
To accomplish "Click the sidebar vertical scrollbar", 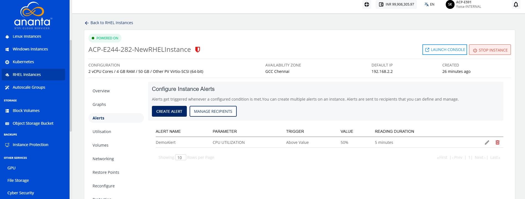I will point(71,86).
